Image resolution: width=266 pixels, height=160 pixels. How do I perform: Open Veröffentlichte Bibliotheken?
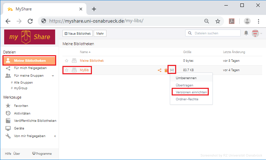[x=35, y=121]
